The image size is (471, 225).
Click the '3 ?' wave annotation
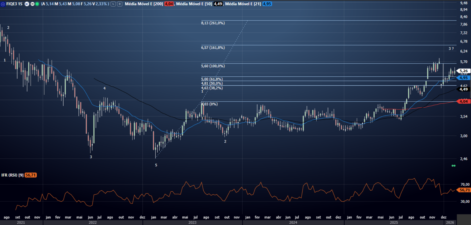451,49
